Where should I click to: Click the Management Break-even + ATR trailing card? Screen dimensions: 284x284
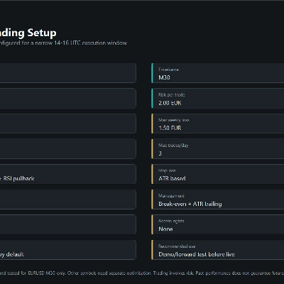218,200
